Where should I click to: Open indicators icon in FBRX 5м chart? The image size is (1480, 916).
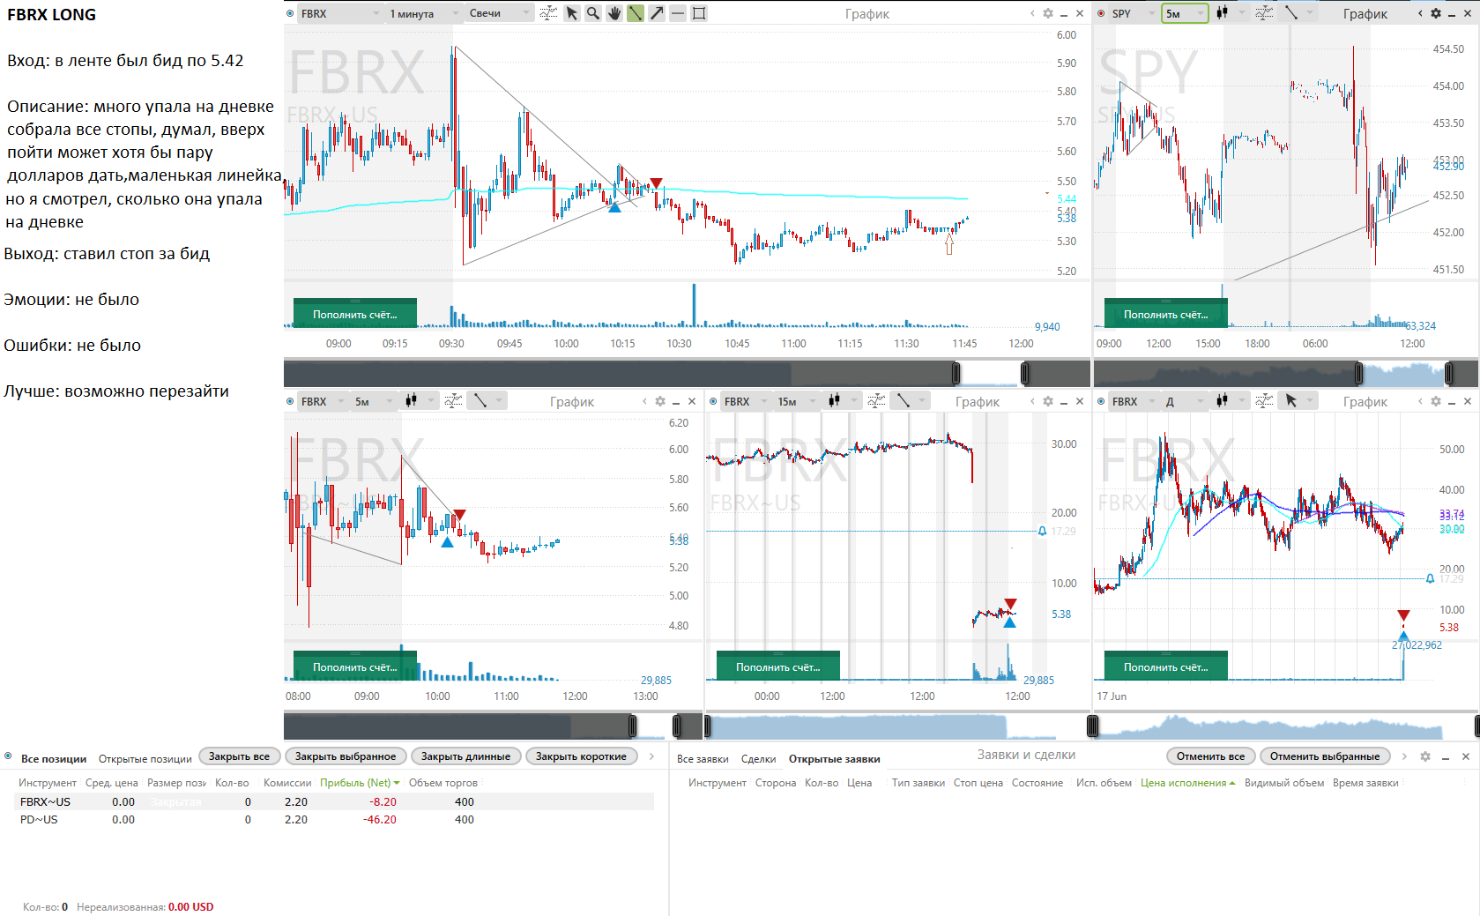[453, 401]
